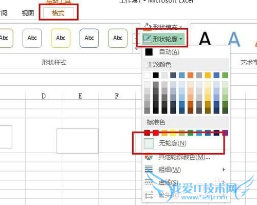Apply the gray-outlined Abc shape style
The image size is (257, 205).
tap(32, 38)
